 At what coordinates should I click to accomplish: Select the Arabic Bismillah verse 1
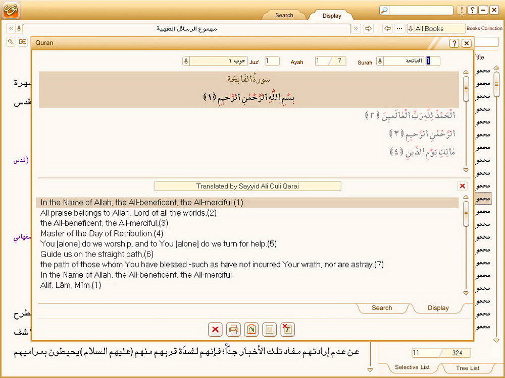pos(249,97)
